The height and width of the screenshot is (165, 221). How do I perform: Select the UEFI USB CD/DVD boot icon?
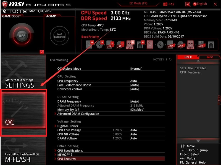click(x=120, y=45)
